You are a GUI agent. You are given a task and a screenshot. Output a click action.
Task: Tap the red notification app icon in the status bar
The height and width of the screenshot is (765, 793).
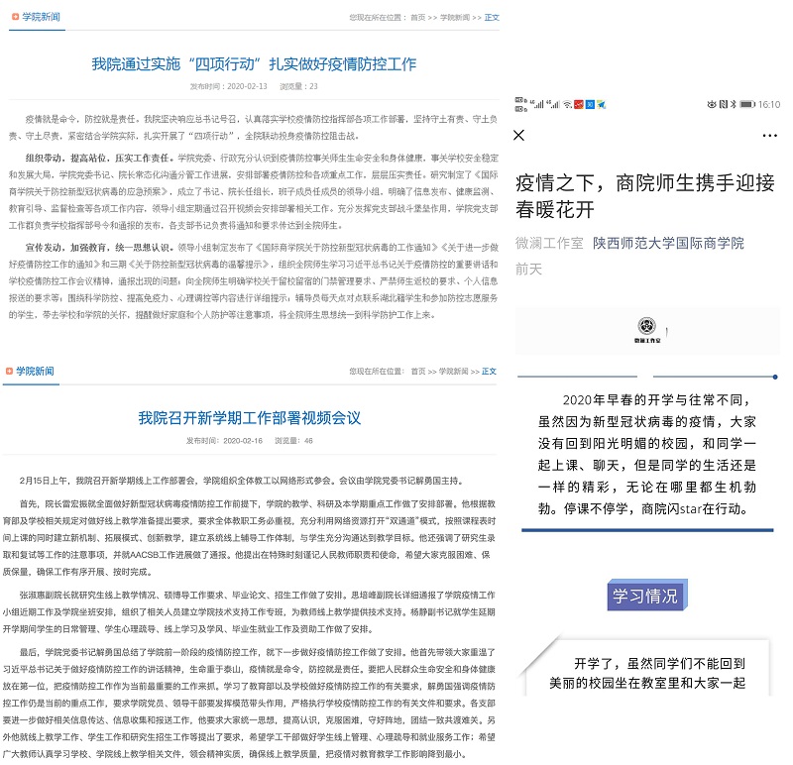click(x=578, y=104)
